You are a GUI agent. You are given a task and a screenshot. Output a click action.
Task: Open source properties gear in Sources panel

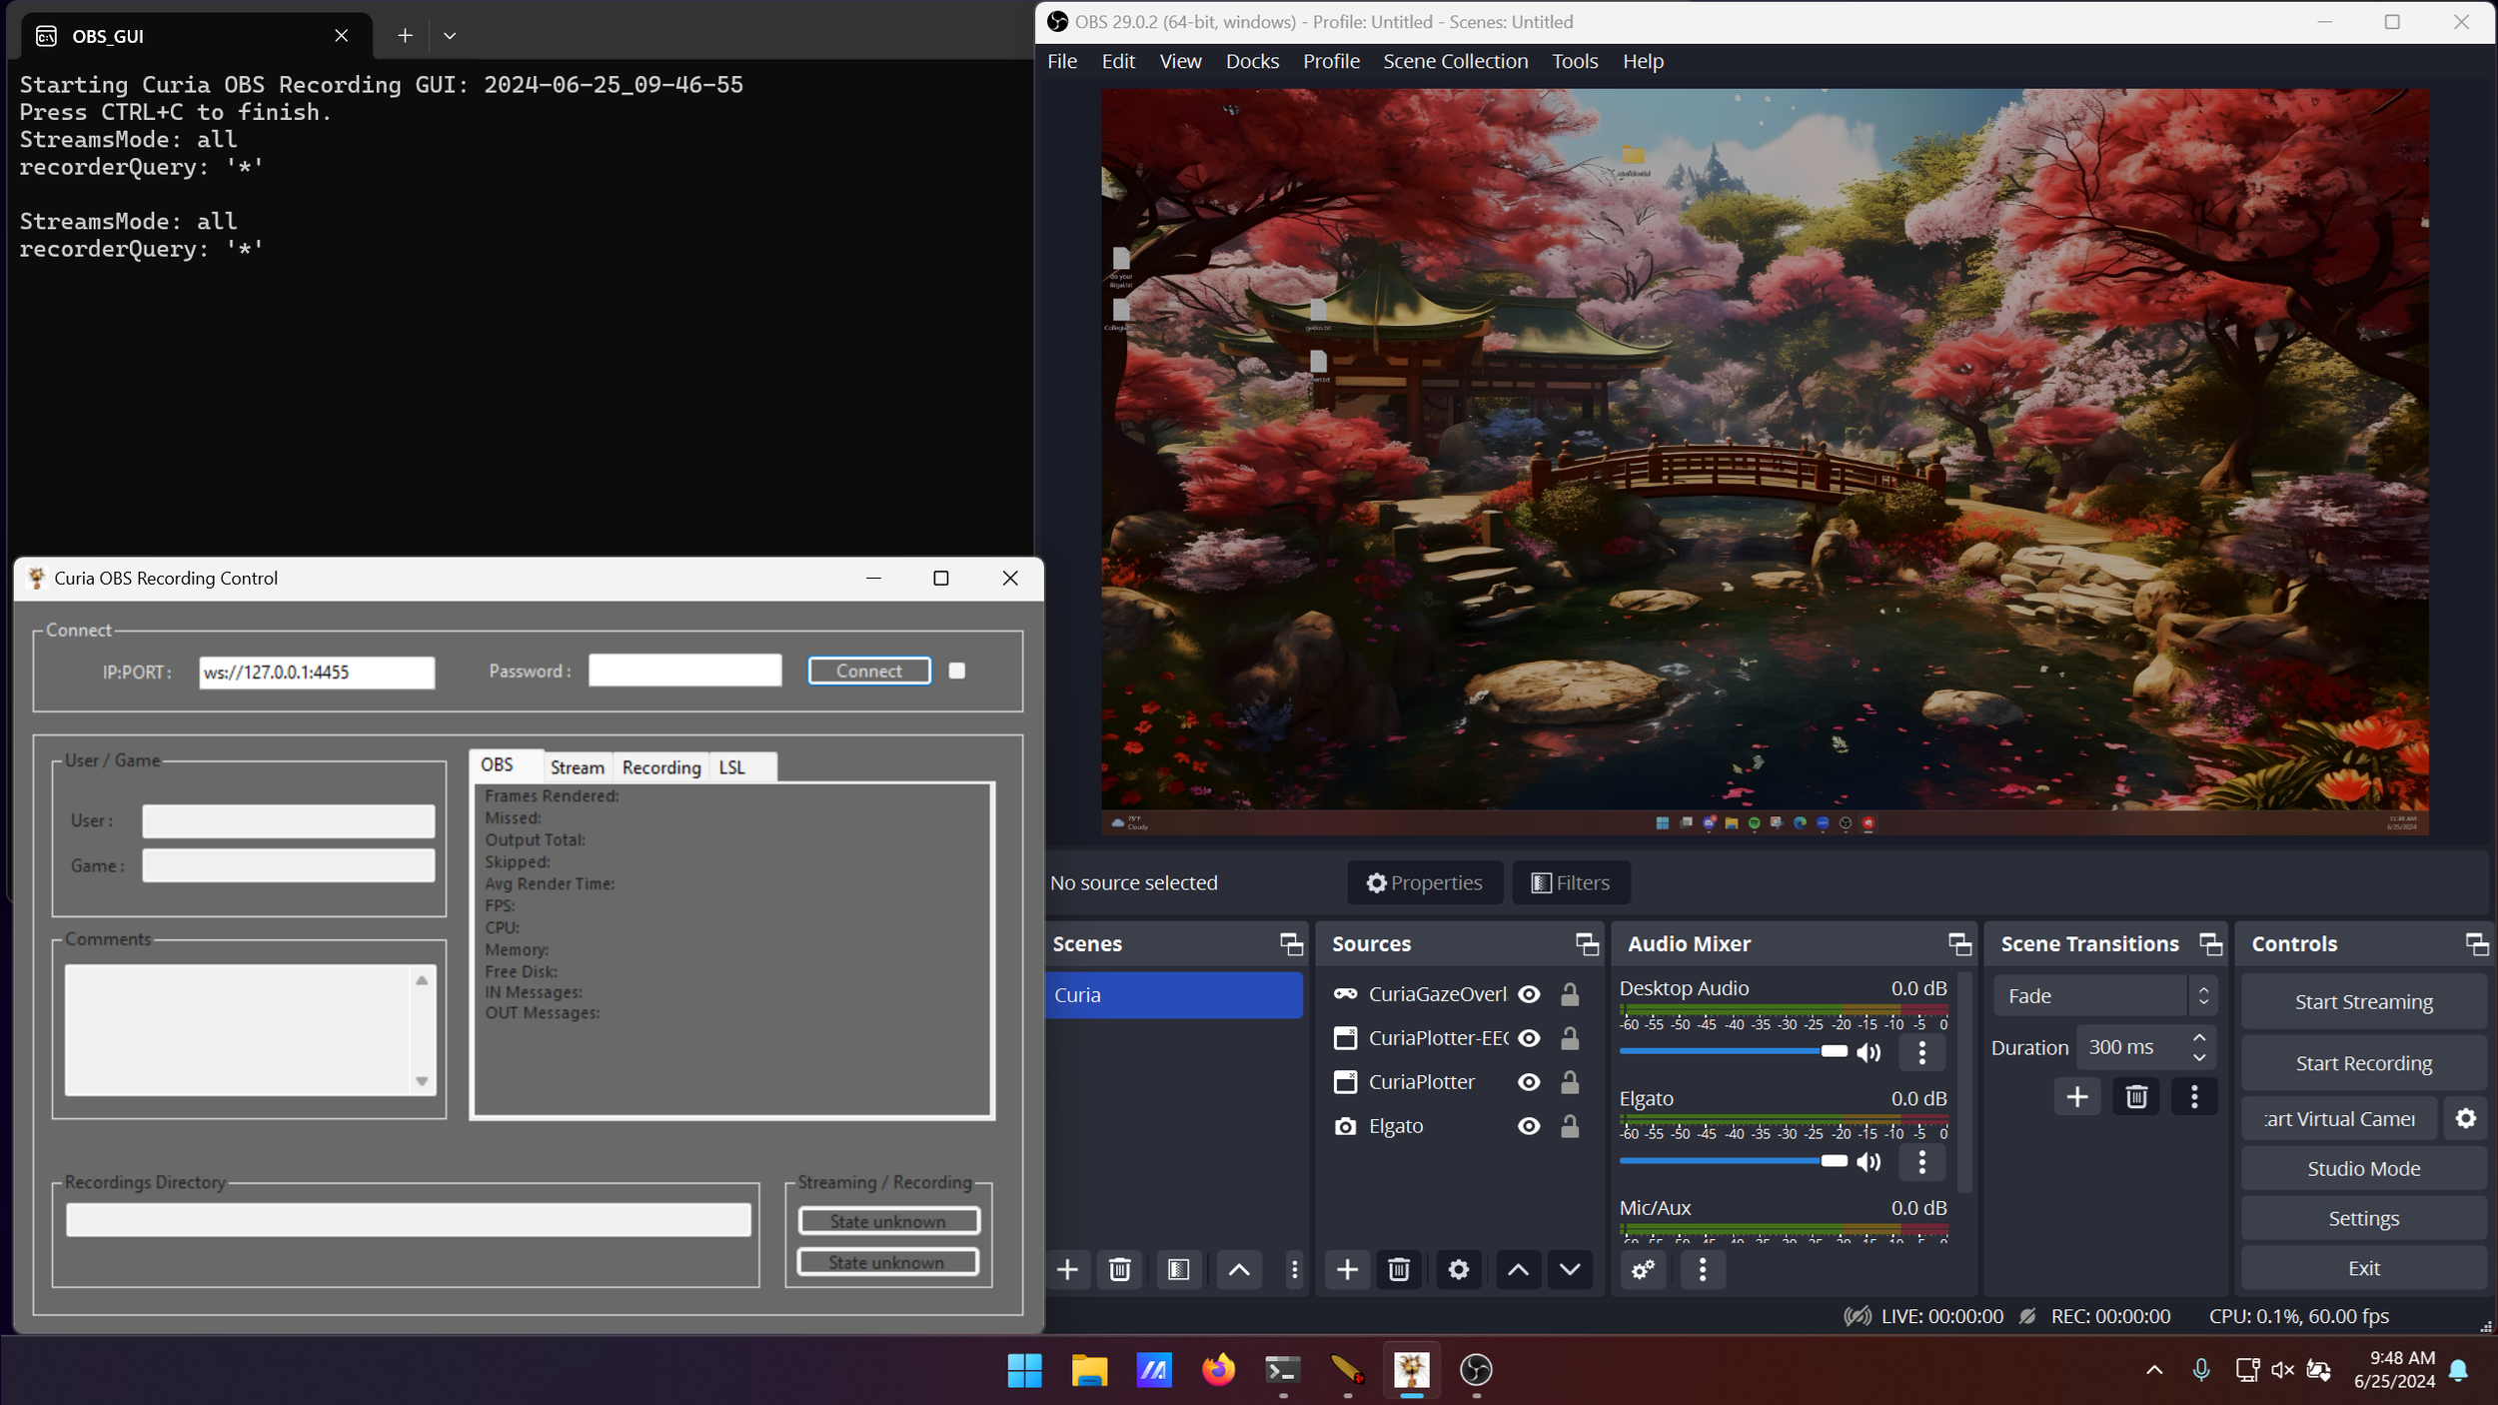1458,1269
